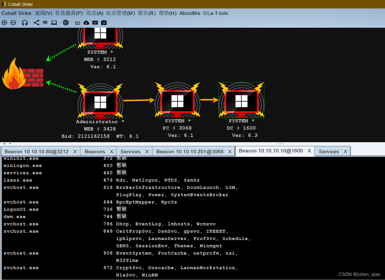385x280 pixels.
Task: Open the 报告(R) menu
Action: click(x=147, y=13)
